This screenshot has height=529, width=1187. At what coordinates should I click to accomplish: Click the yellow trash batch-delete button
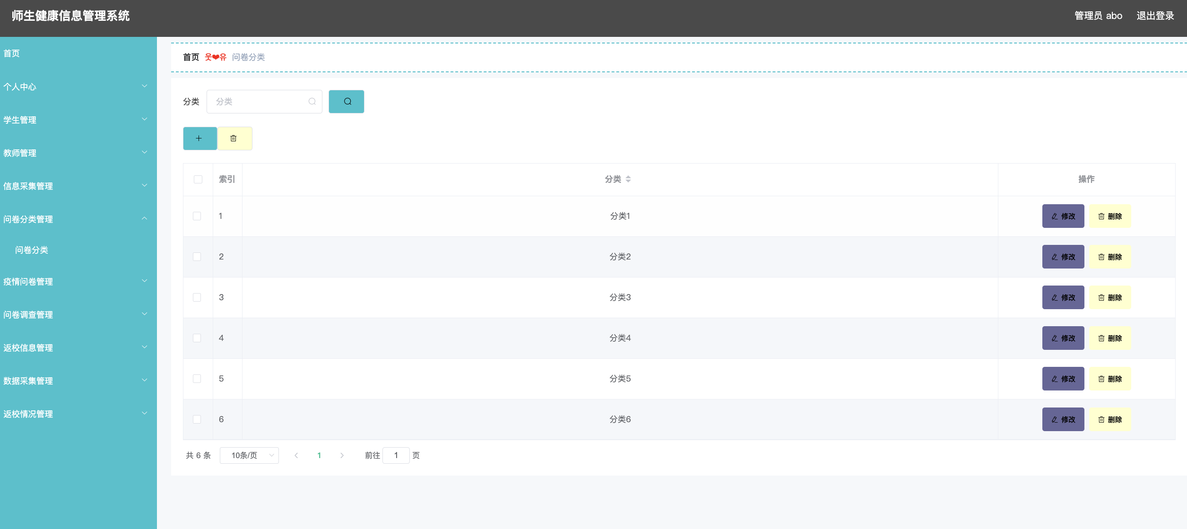234,139
